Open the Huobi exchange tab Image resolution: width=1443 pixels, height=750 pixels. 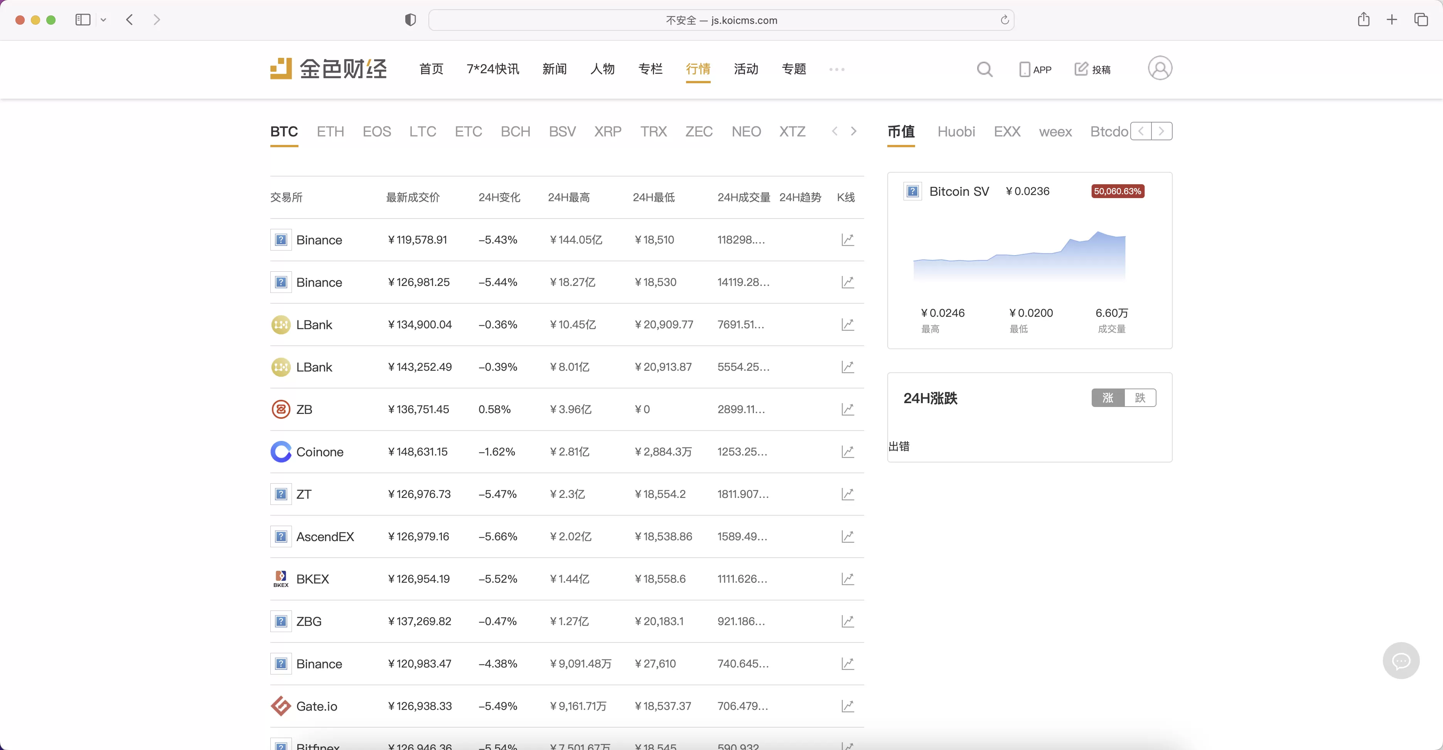point(956,131)
